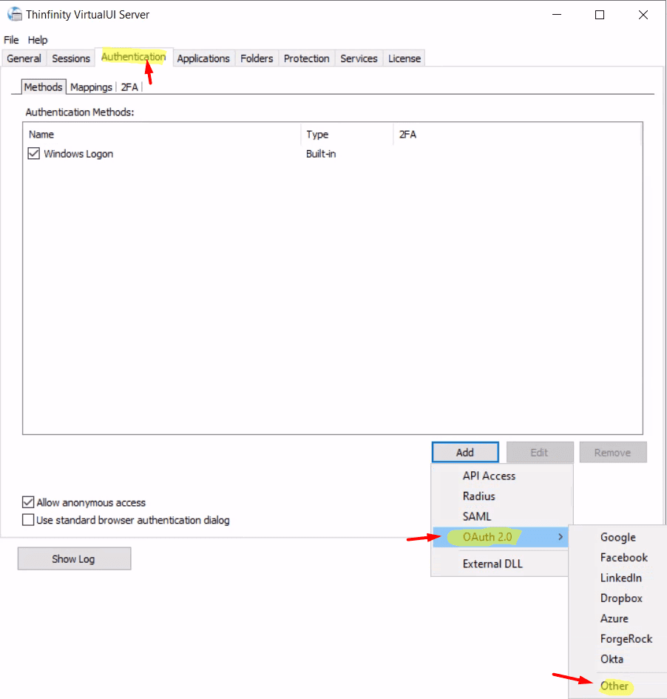The width and height of the screenshot is (667, 699).
Task: Switch to the Mappings sub-tab
Action: coord(90,87)
